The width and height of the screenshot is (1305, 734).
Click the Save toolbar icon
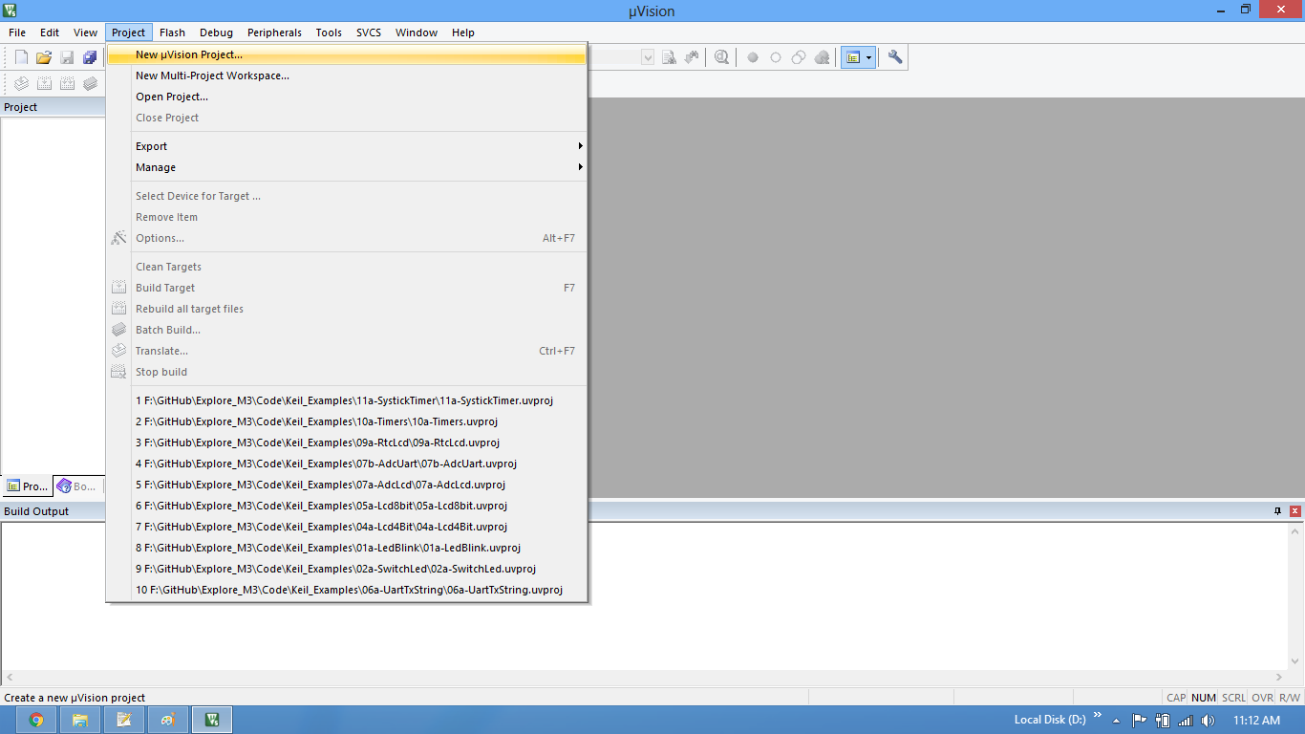click(67, 57)
